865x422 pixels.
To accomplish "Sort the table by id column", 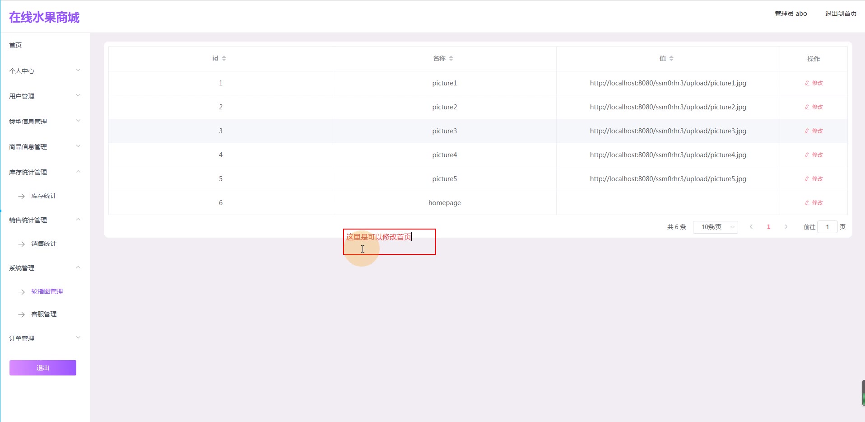I will pos(224,58).
